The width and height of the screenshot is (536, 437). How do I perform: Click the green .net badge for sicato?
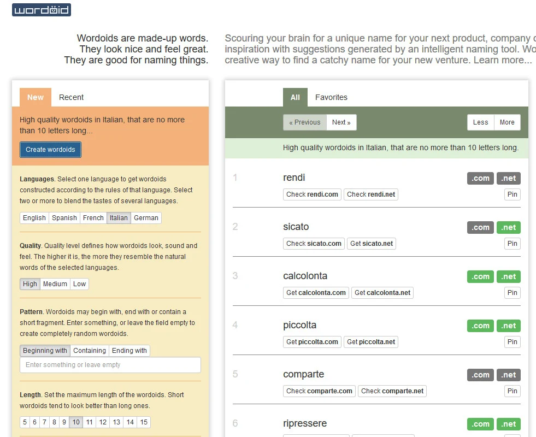pyautogui.click(x=508, y=227)
